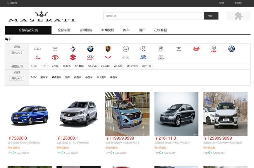254x168 pixels.
Task: Choose the BMW brand logo
Action: (90, 49)
